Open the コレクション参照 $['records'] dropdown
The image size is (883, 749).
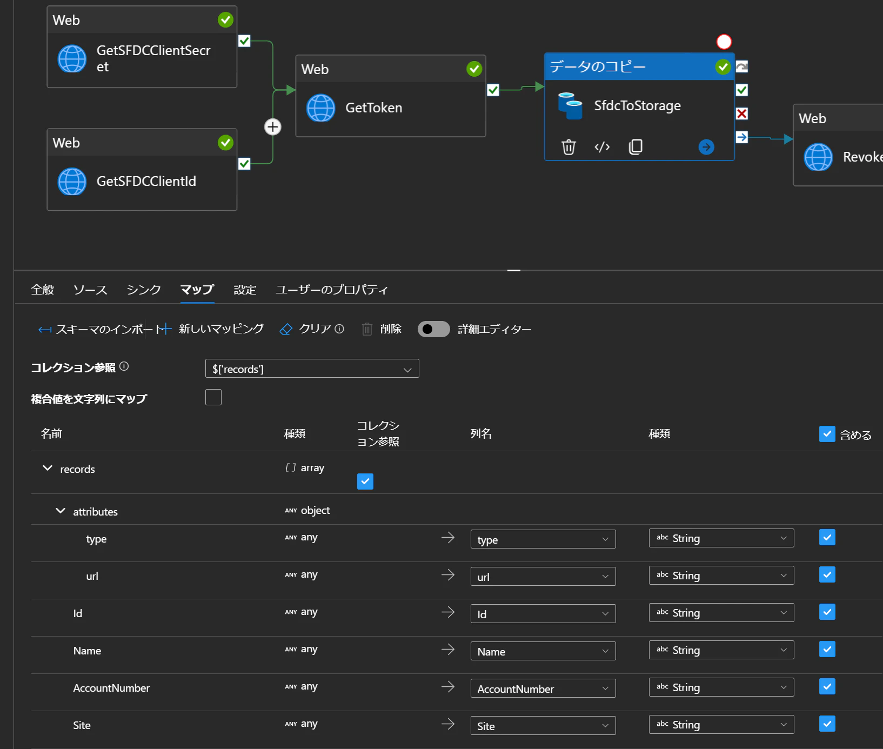pos(312,369)
